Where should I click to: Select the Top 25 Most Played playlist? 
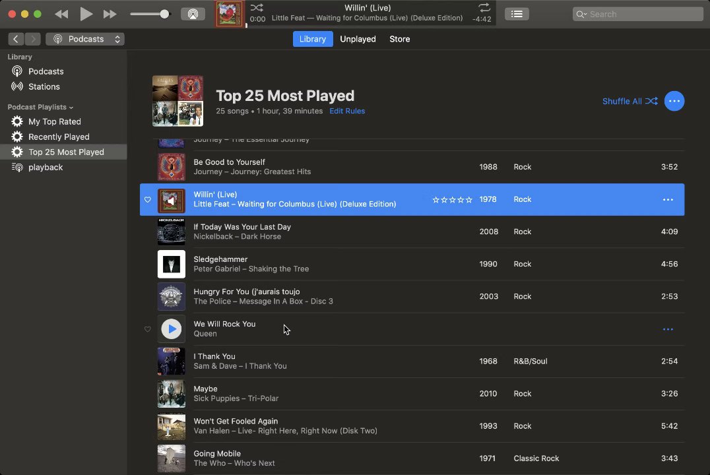63,152
